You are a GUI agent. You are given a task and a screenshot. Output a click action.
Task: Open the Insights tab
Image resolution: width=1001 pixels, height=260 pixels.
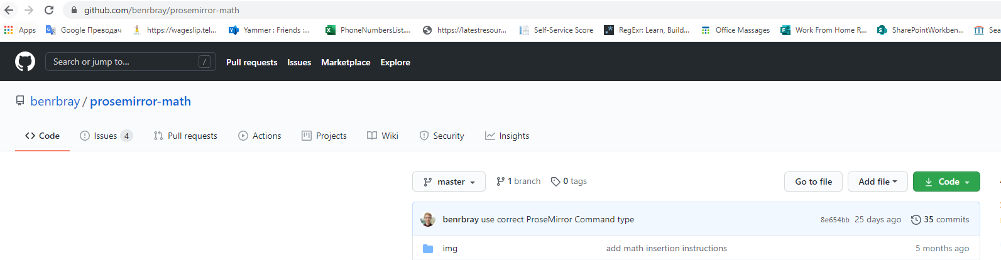[x=507, y=136]
